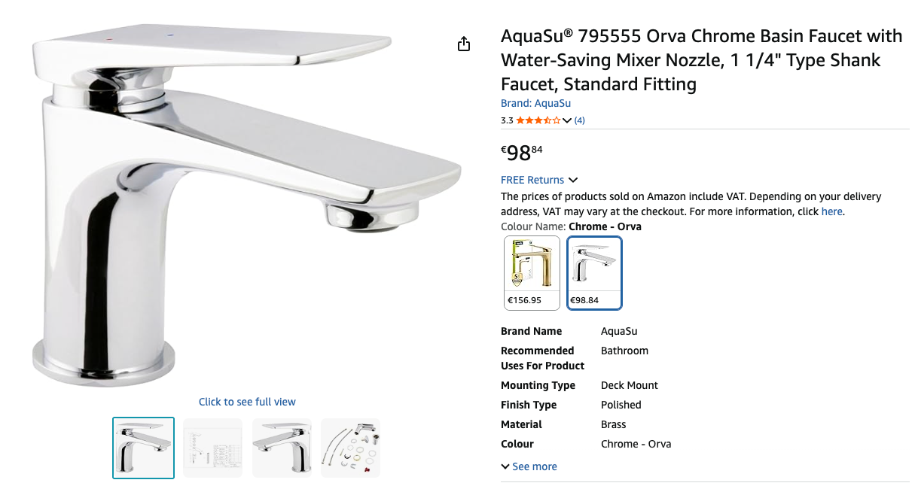The image size is (918, 489).
Task: Expand 'See more' product details
Action: click(x=529, y=466)
